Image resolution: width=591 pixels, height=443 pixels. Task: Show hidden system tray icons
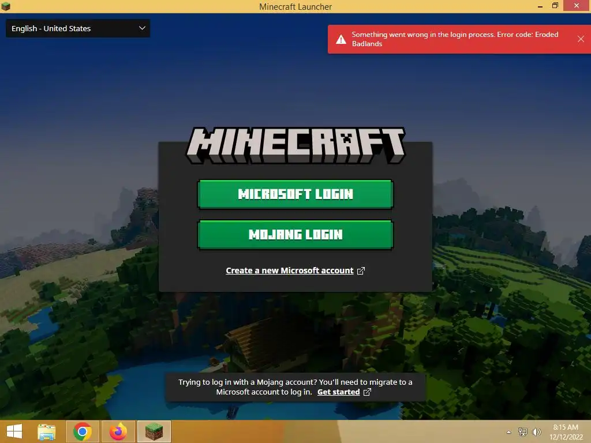coord(509,432)
